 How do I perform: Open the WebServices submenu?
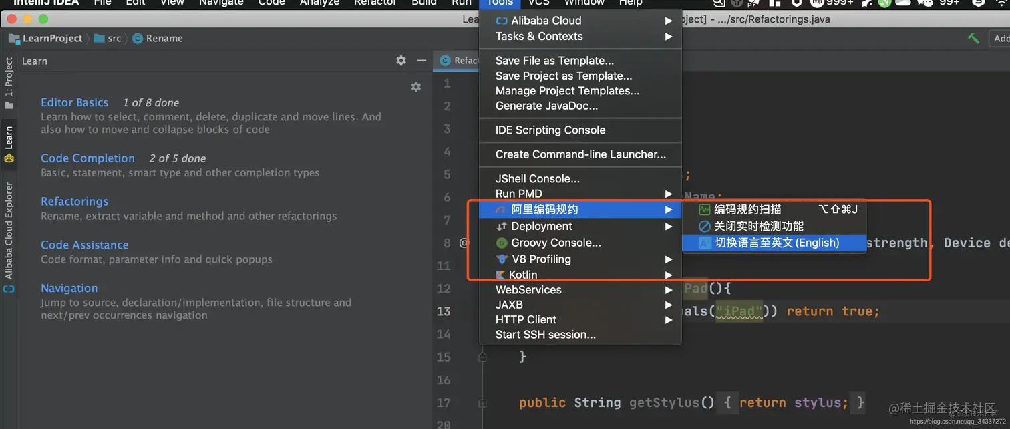click(x=580, y=290)
